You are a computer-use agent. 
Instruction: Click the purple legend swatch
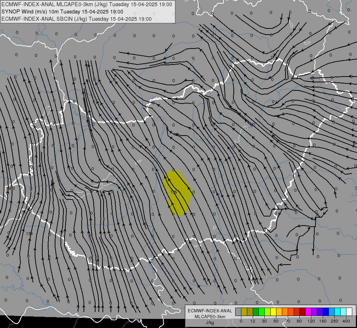click(314, 312)
